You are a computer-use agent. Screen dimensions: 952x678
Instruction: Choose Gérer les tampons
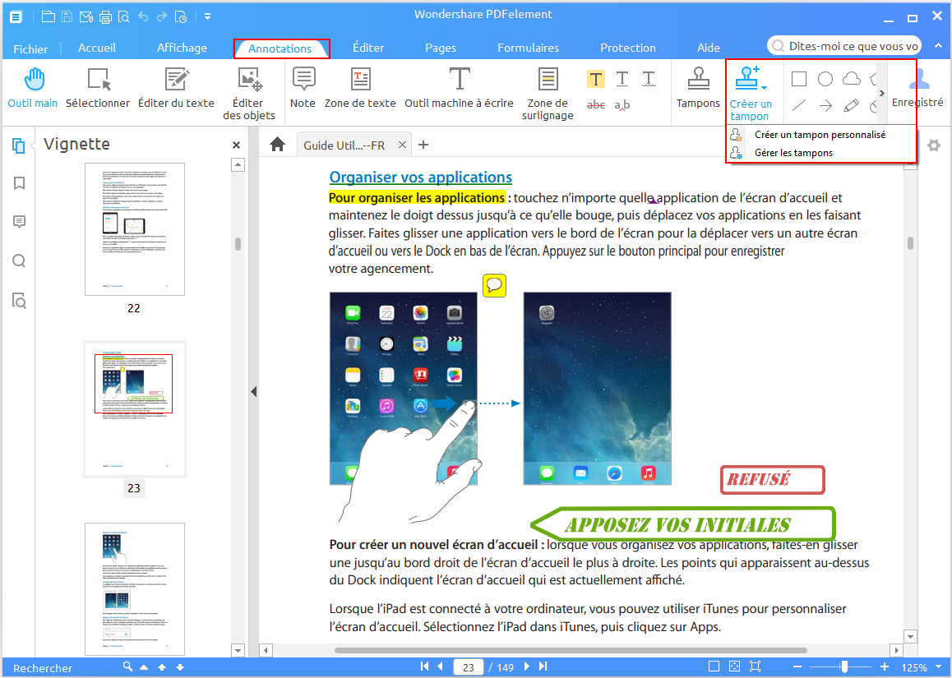(x=820, y=153)
